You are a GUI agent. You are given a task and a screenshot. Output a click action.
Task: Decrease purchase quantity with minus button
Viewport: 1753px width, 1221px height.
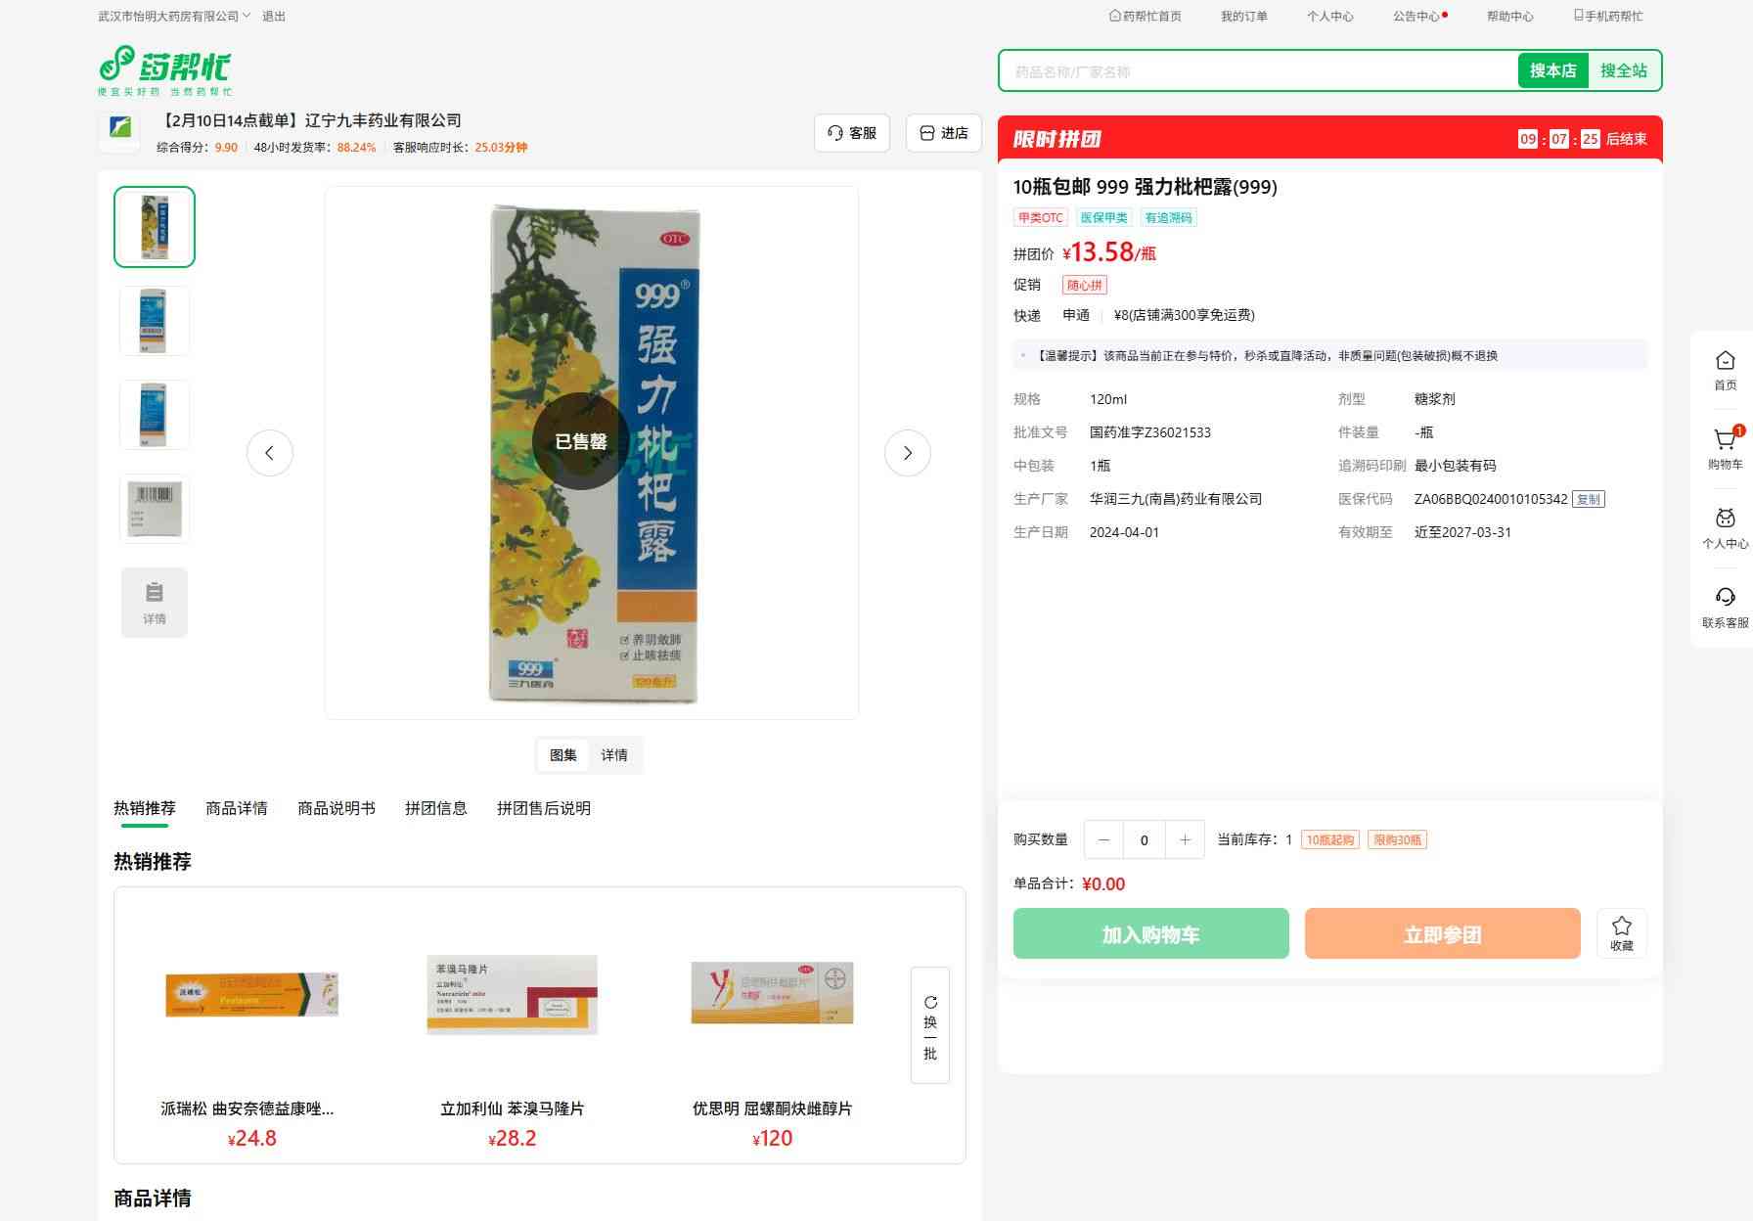1103,840
